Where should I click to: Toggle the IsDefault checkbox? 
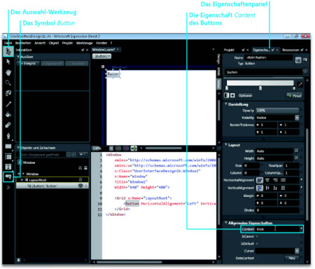257,244
